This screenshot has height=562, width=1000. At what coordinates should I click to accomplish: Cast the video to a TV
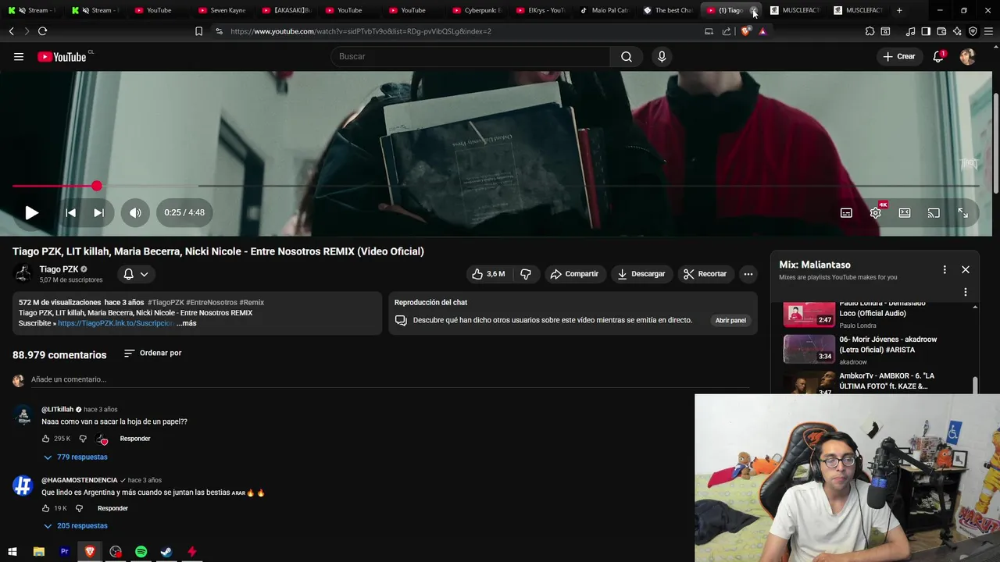[934, 212]
